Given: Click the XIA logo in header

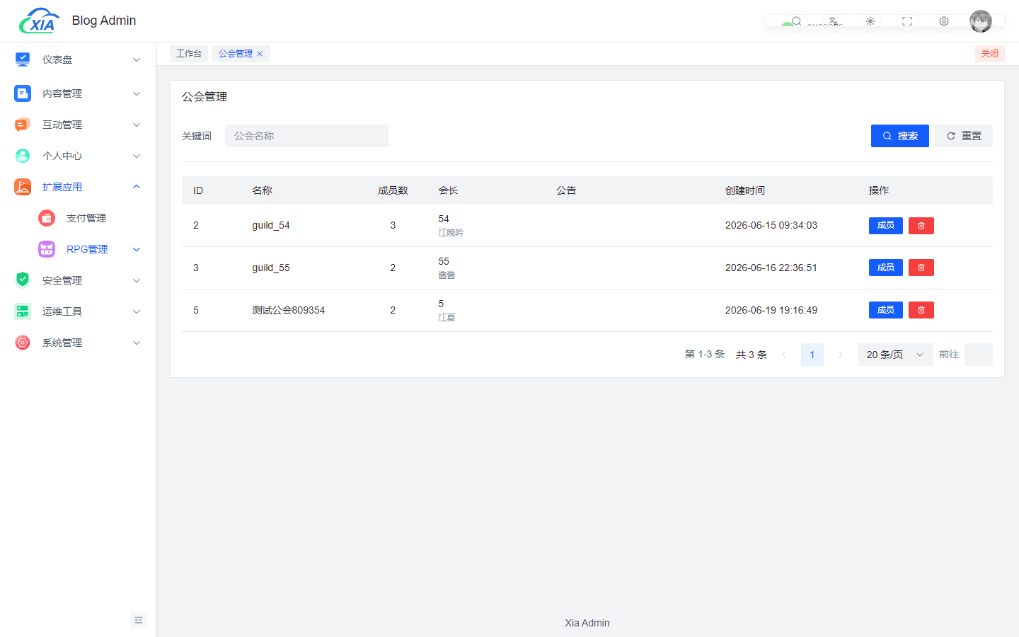Looking at the screenshot, I should click(x=39, y=21).
